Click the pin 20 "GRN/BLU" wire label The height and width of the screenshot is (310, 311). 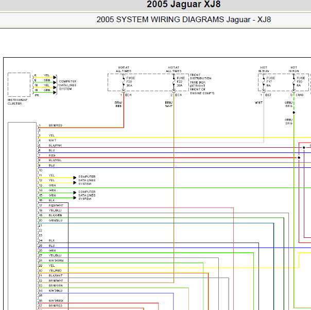click(x=56, y=220)
